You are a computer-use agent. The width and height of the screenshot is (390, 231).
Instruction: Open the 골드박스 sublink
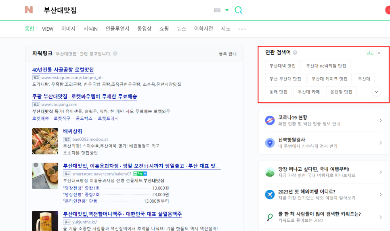[x=84, y=119]
